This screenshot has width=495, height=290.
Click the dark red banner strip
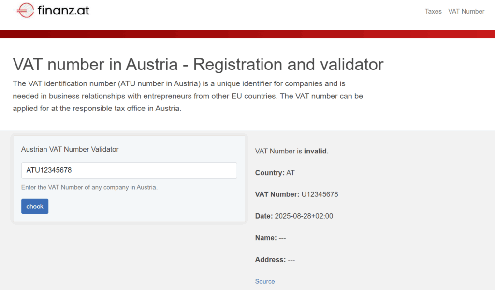click(247, 34)
